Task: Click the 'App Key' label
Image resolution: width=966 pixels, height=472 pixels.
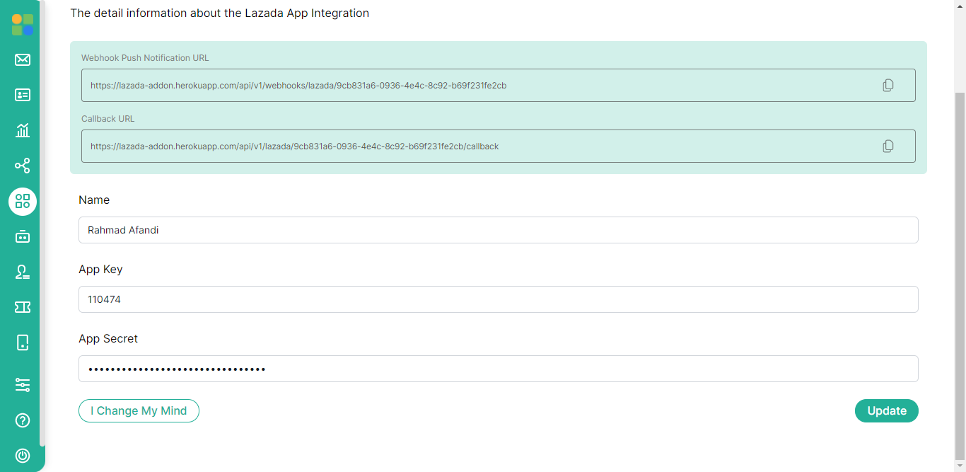Action: [100, 270]
